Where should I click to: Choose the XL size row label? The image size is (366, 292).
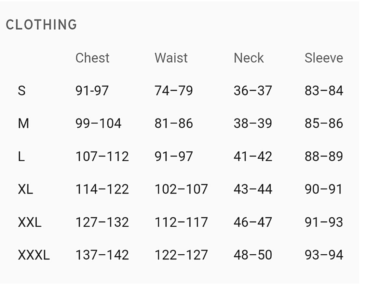point(25,189)
